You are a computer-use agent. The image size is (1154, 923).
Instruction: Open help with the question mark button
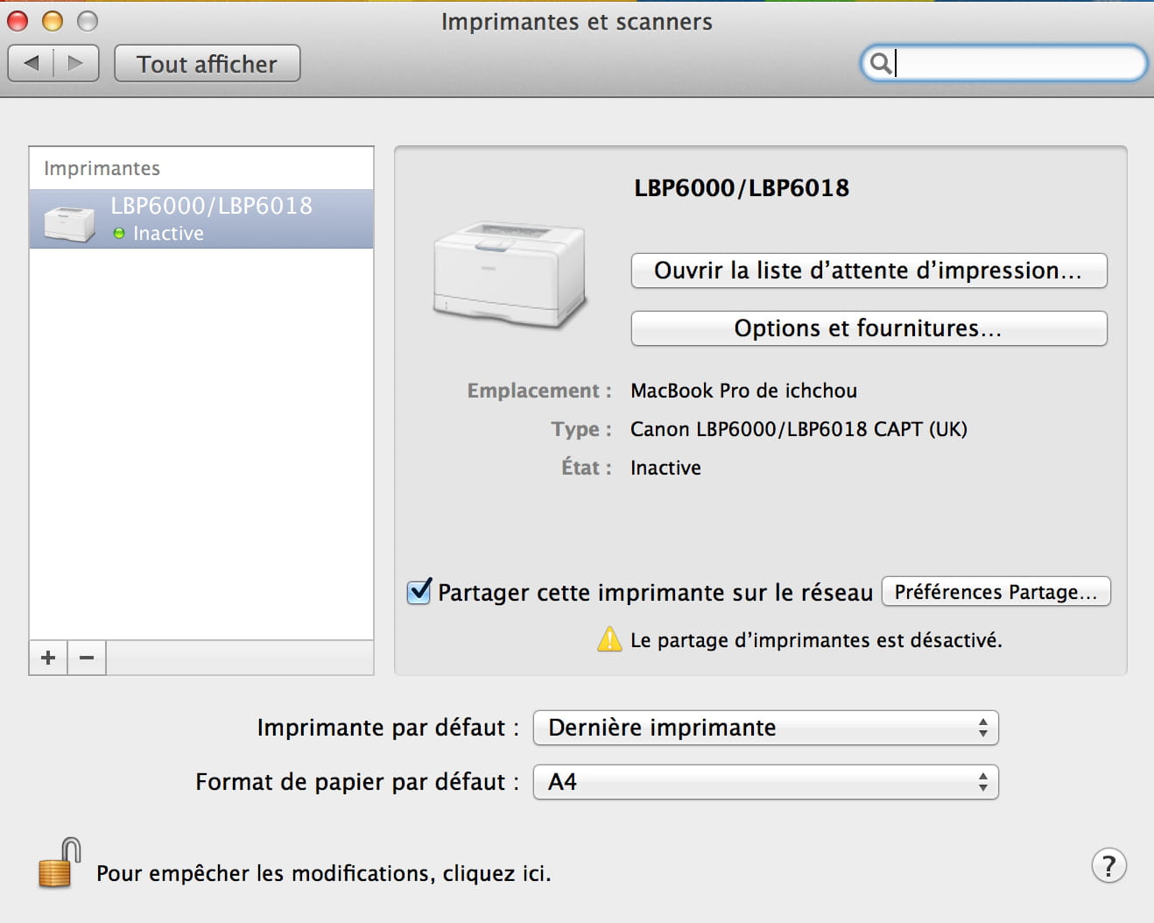click(1108, 866)
